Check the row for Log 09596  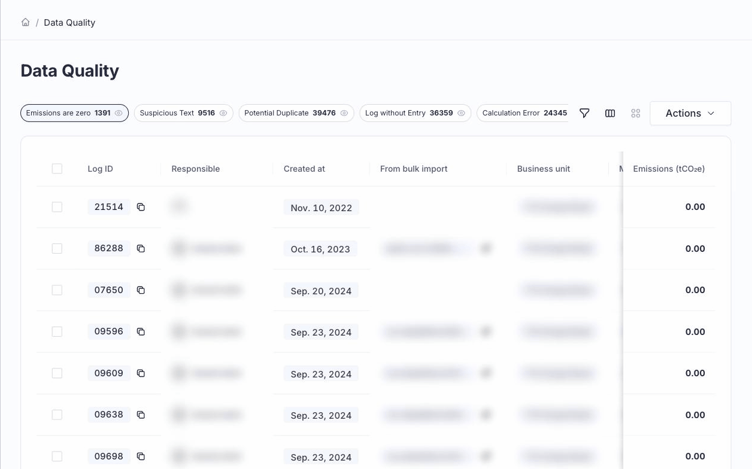tap(57, 331)
